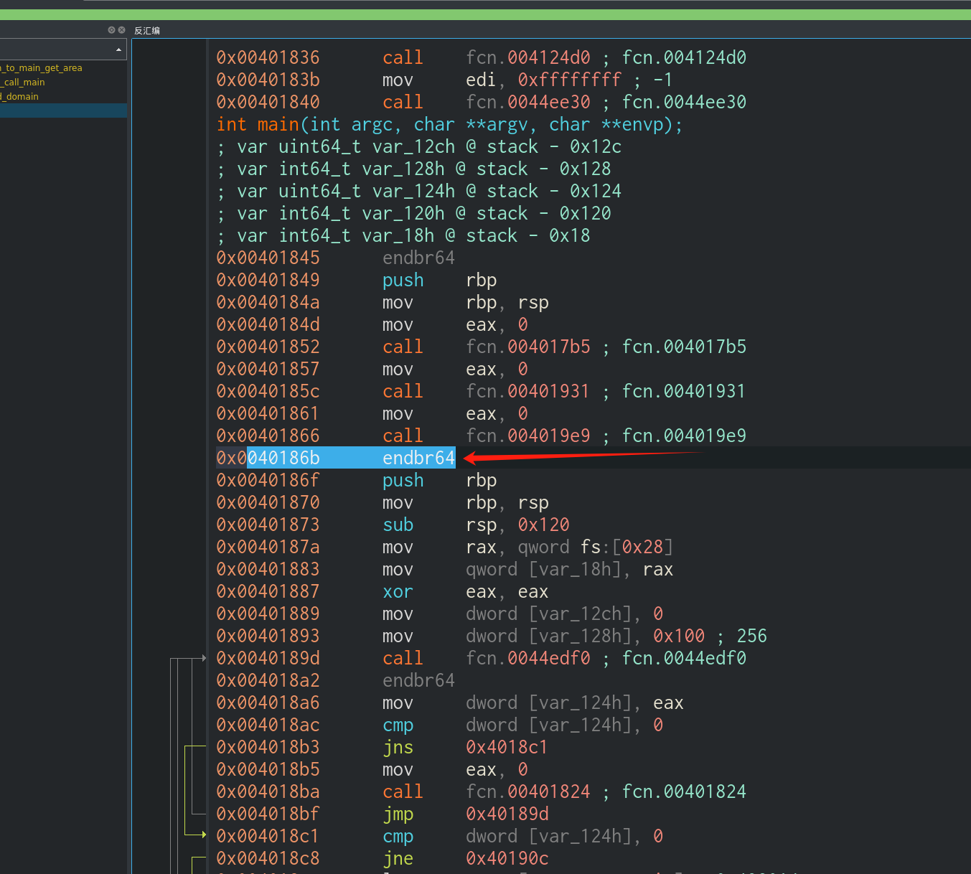Click address 0x00401836
Screen dimensions: 971x874
coord(268,57)
